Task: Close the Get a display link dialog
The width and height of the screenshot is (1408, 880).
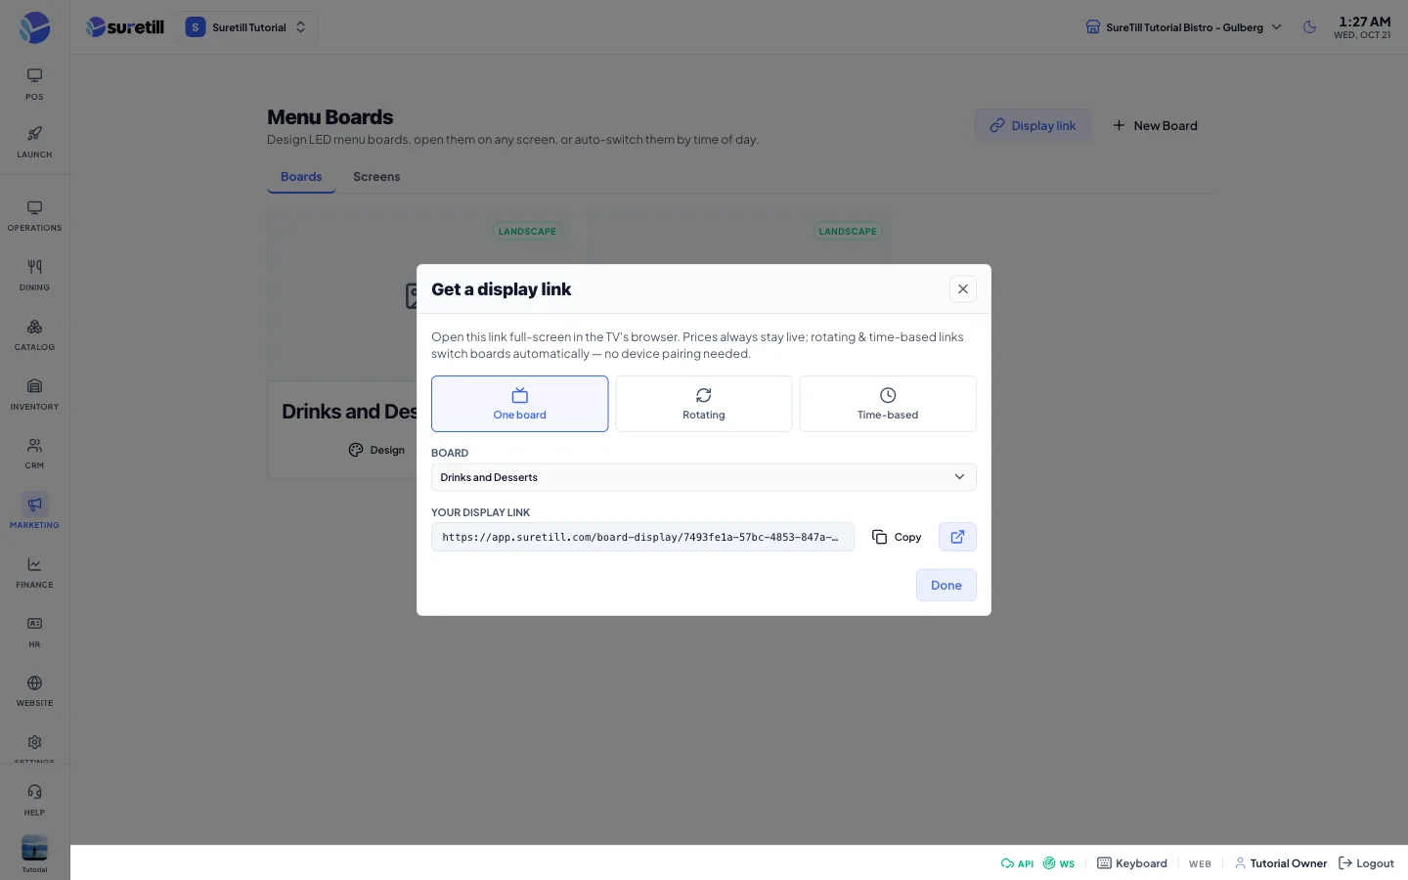Action: (x=963, y=288)
